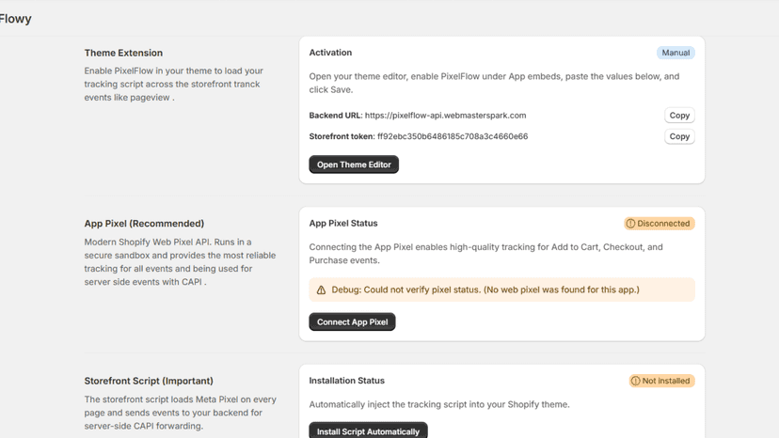Install Script Automatically
Viewport: 779px width, 438px height.
click(368, 431)
